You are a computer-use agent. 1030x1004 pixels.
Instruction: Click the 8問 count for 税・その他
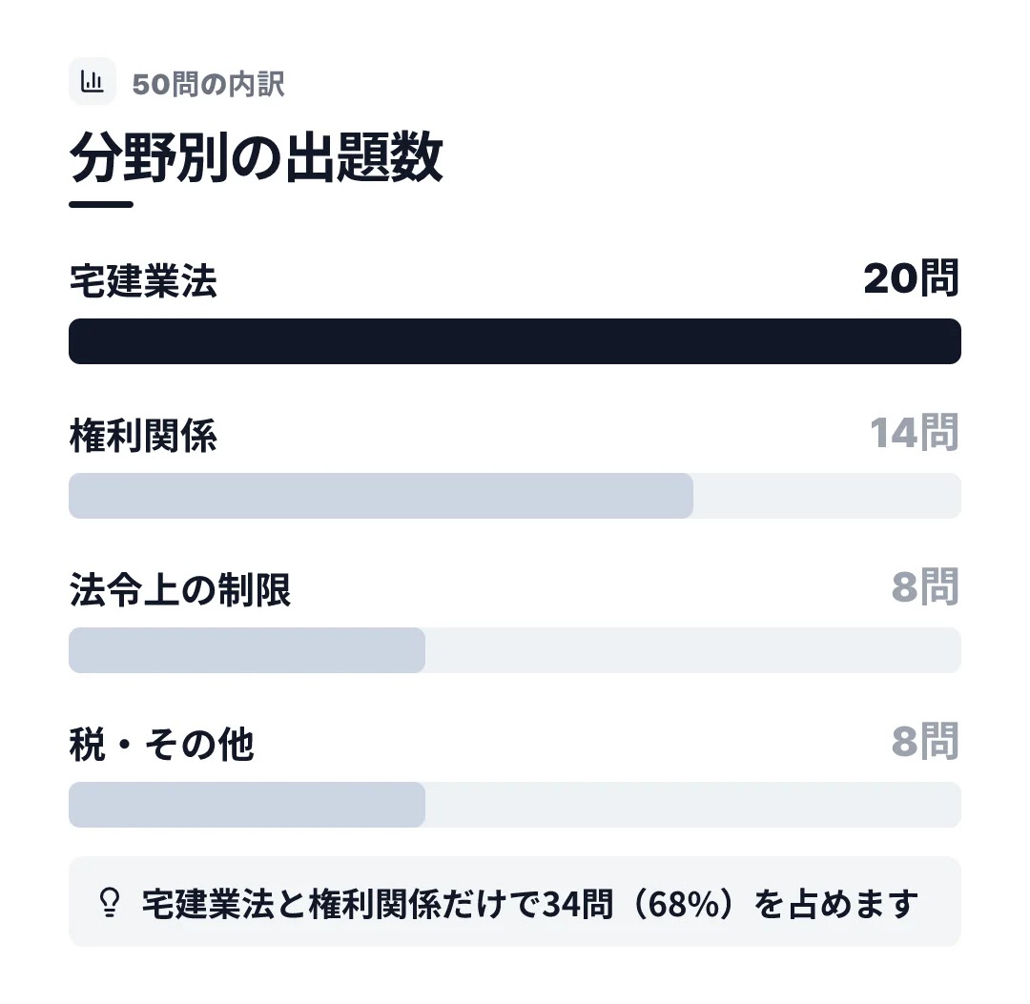(925, 742)
